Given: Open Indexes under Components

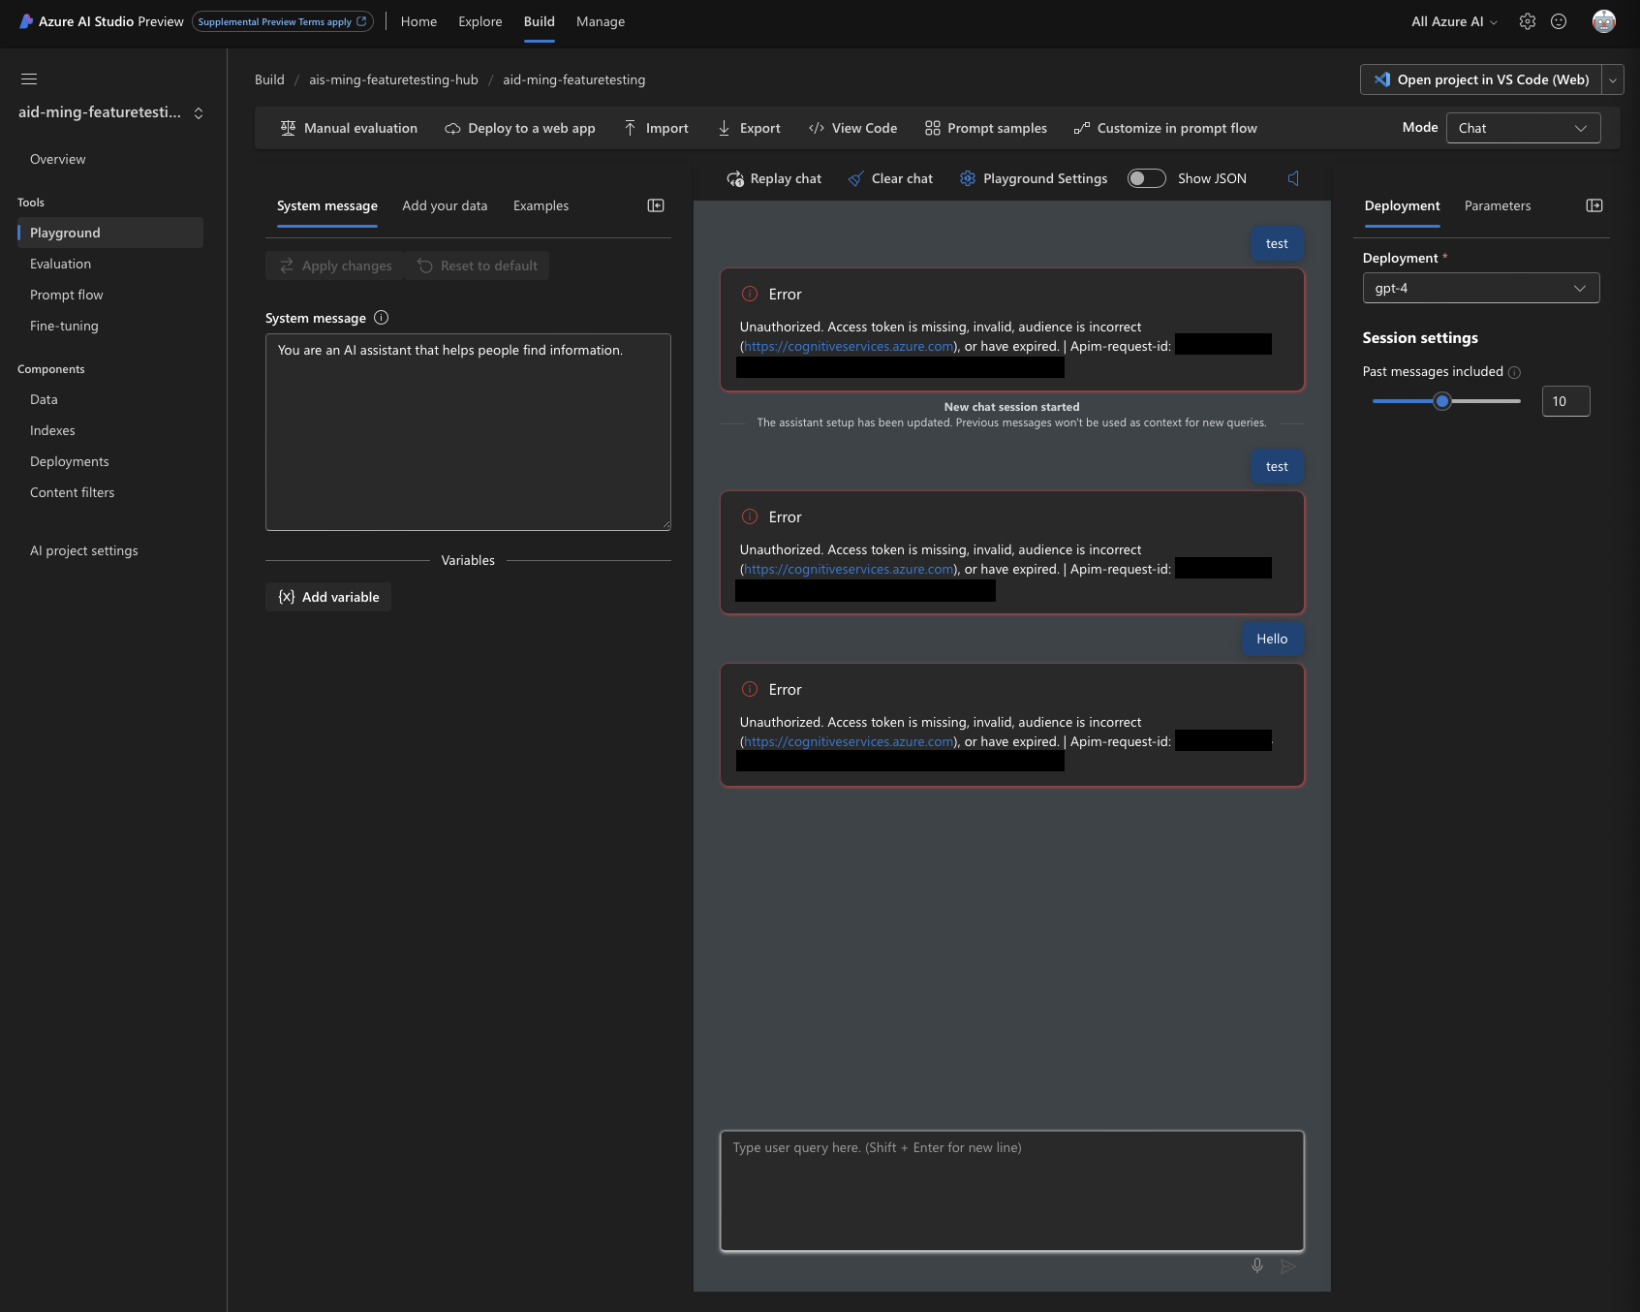Looking at the screenshot, I should pos(52,430).
